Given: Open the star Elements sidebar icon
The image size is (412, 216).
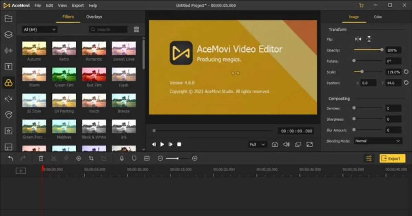Looking at the screenshot, I should pyautogui.click(x=8, y=131).
